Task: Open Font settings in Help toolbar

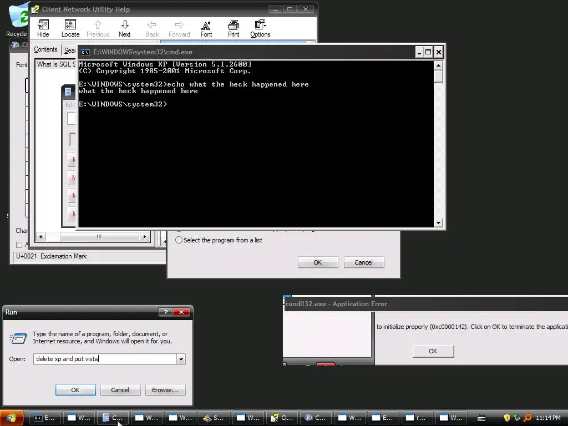Action: tap(206, 29)
